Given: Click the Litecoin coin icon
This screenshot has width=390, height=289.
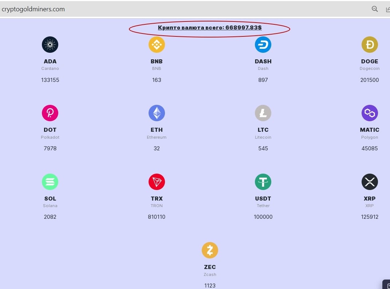Looking at the screenshot, I should (263, 113).
